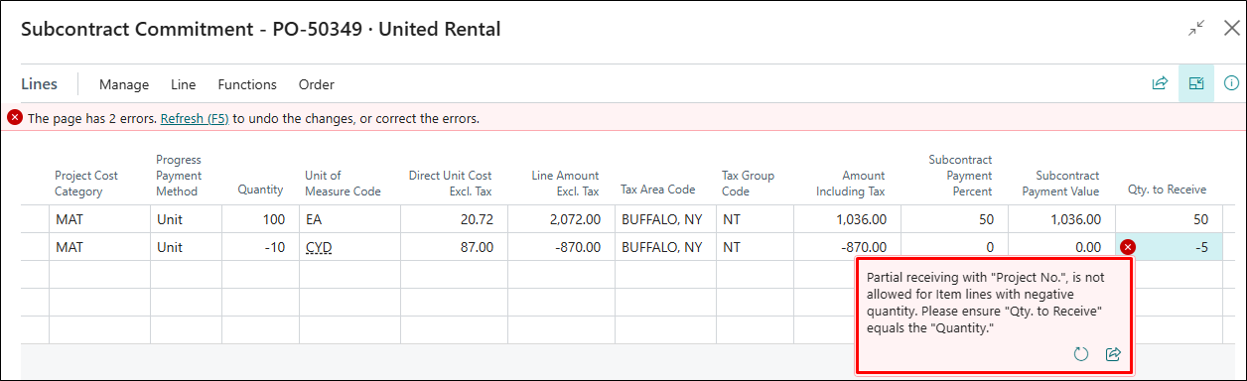Open the Functions menu
This screenshot has height=381, width=1247.
[x=247, y=84]
